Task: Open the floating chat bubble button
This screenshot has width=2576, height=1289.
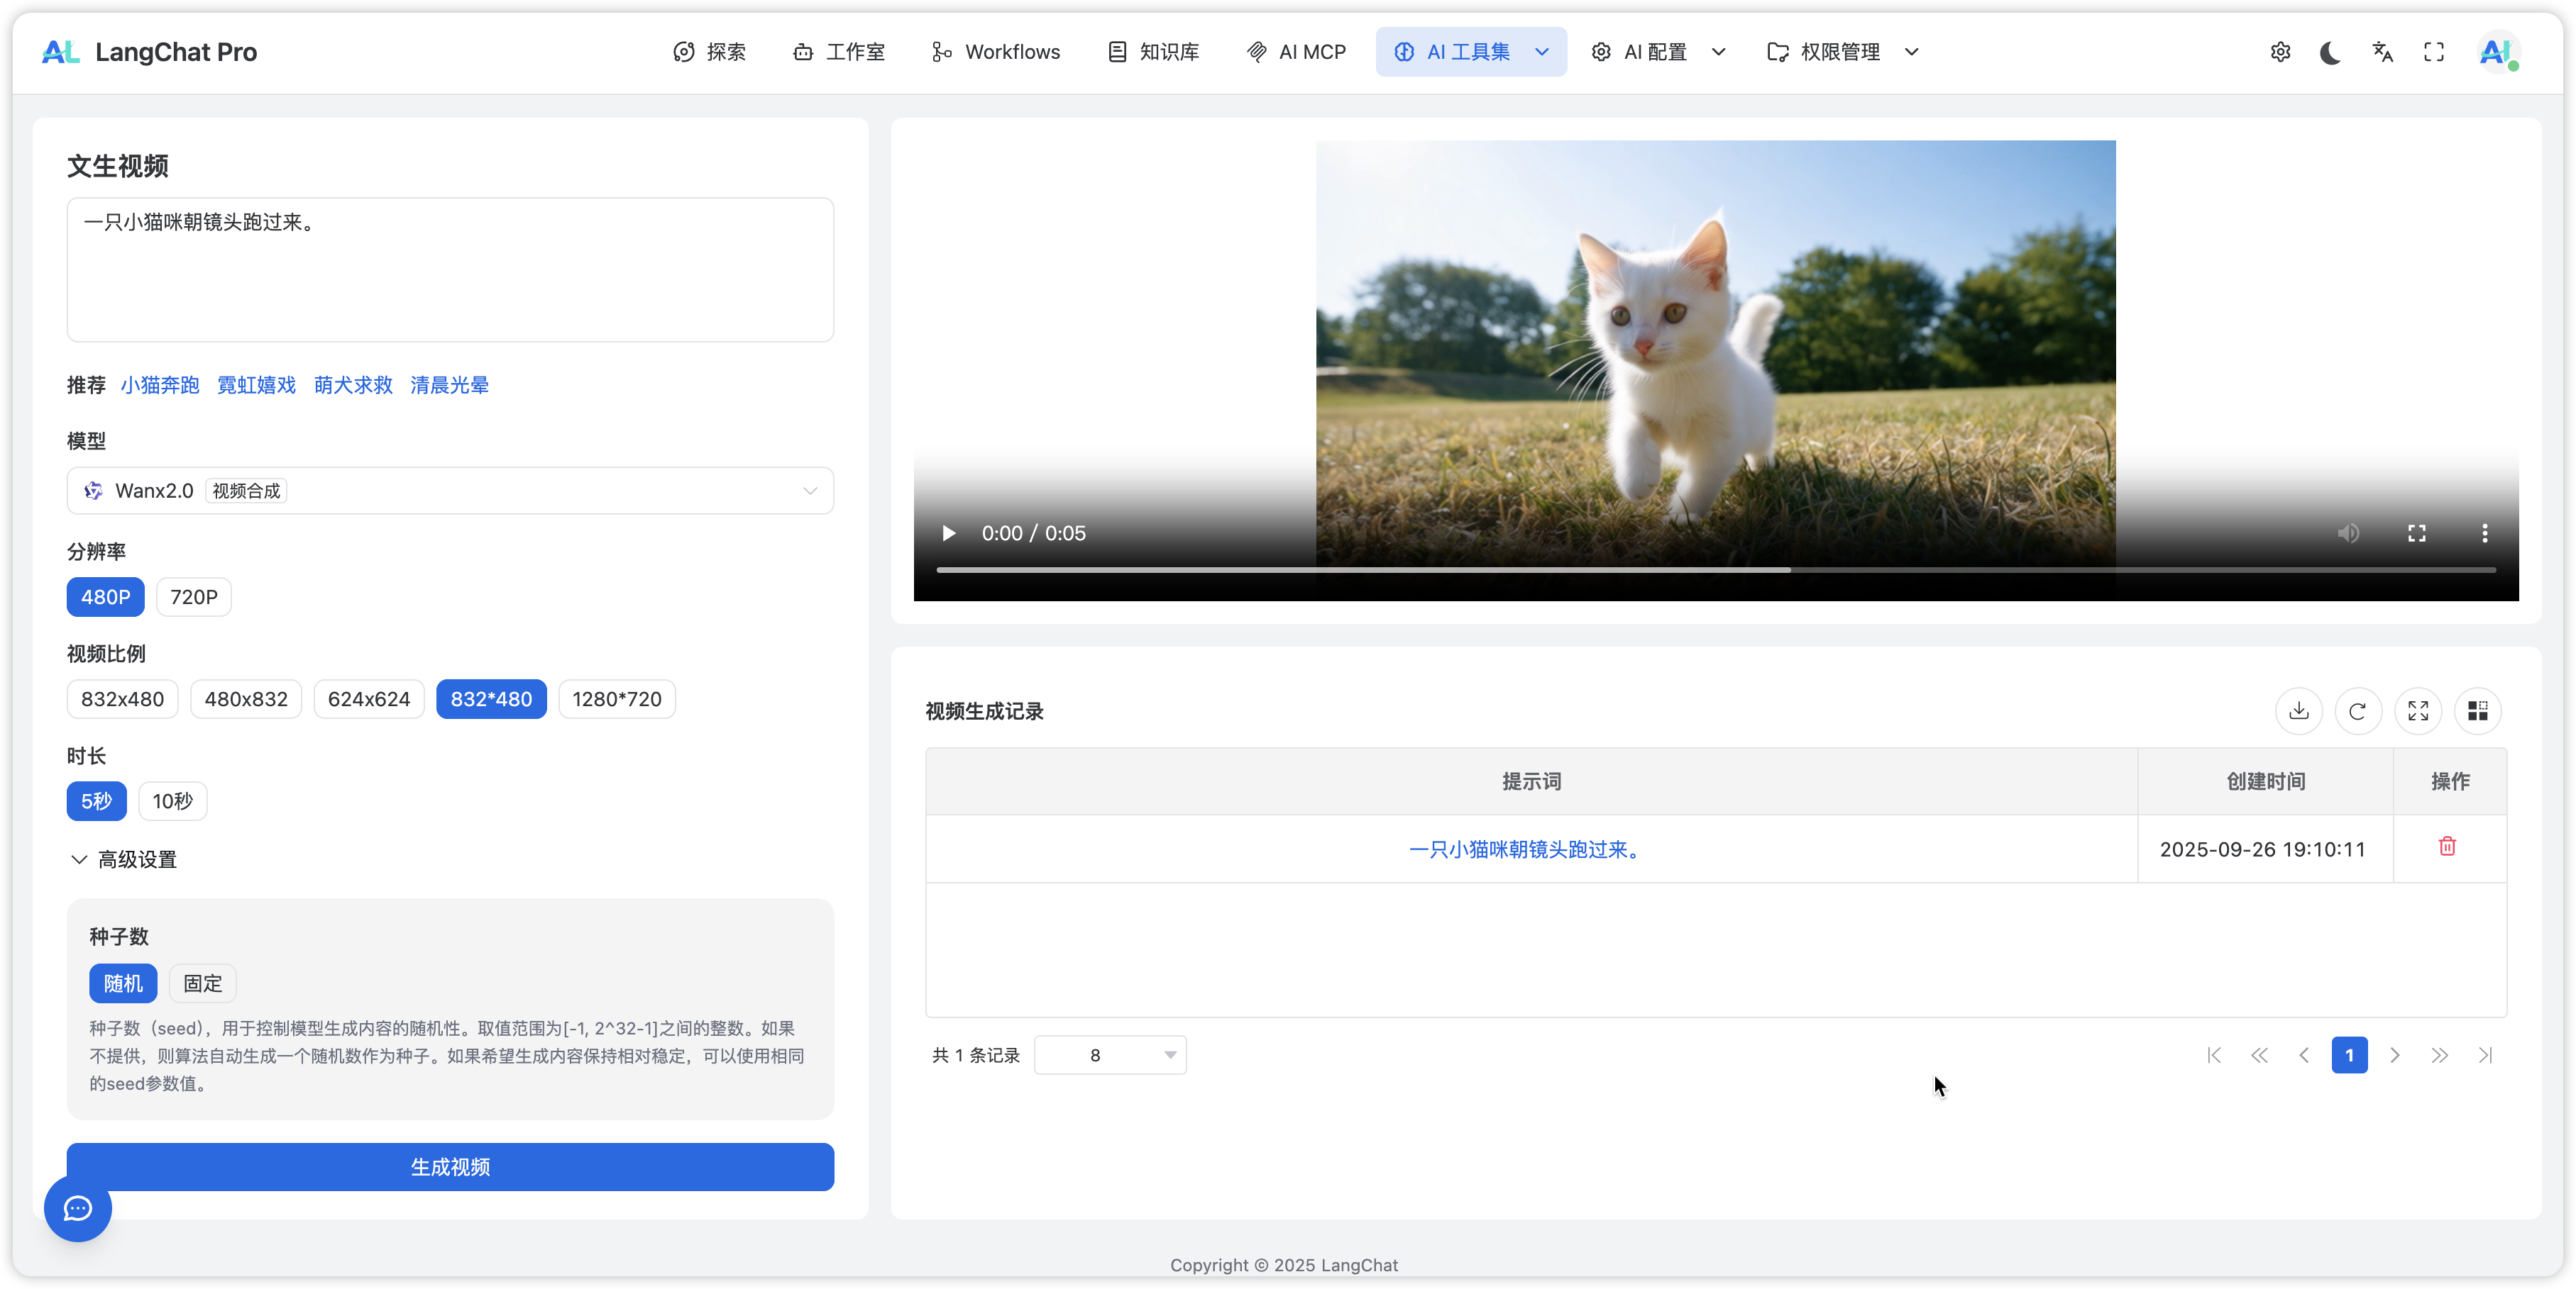Action: coord(78,1208)
